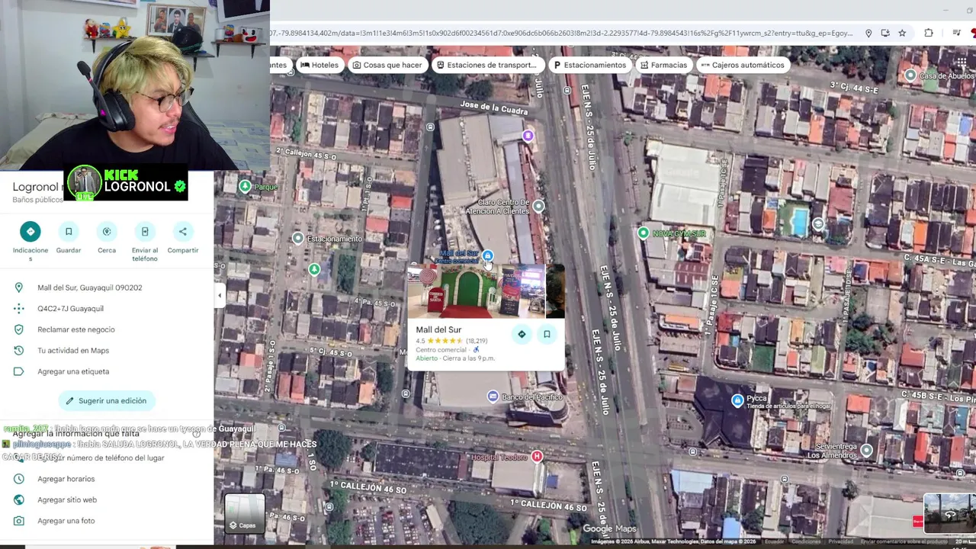
Task: Open the Google apps grid icon
Action: pos(962,63)
